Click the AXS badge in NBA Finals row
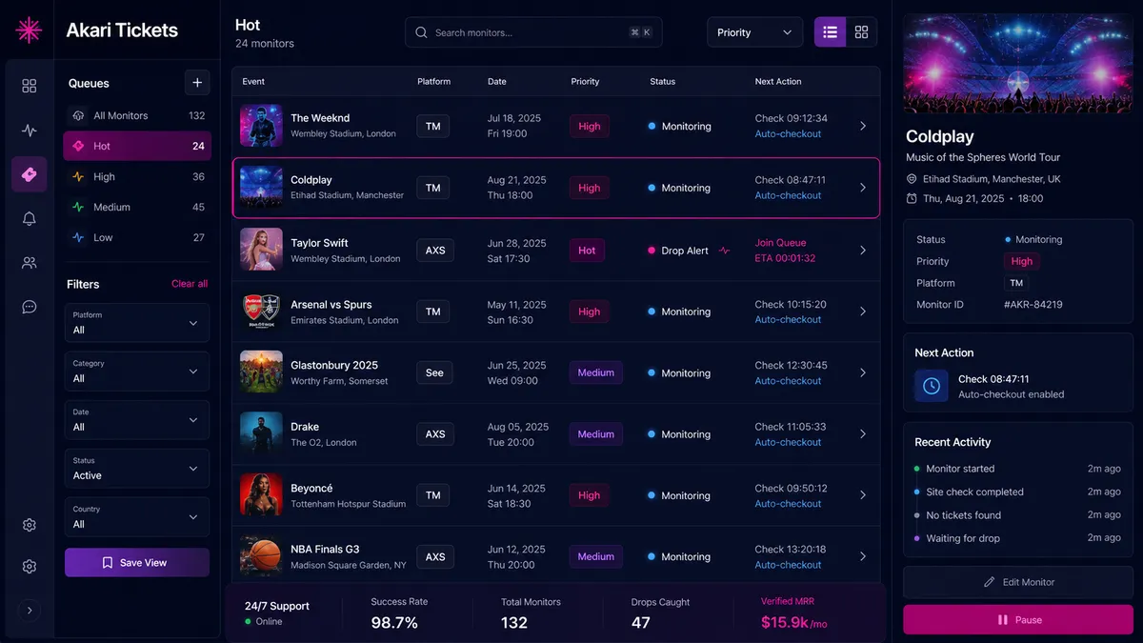1143x643 pixels. (435, 556)
